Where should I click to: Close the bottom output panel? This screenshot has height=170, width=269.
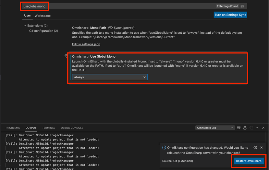click(263, 128)
